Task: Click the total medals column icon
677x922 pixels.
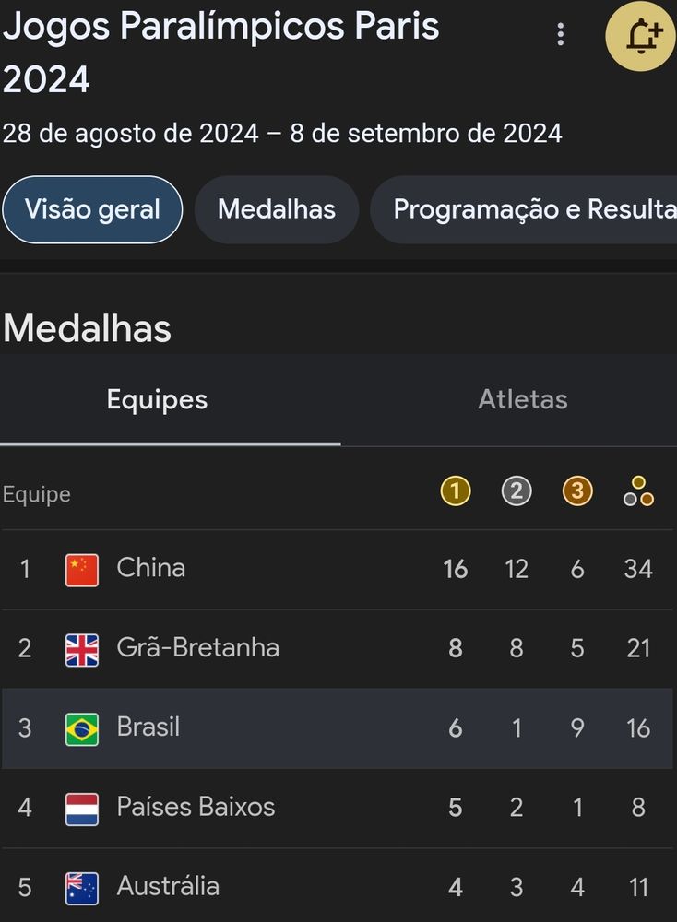Action: [638, 491]
